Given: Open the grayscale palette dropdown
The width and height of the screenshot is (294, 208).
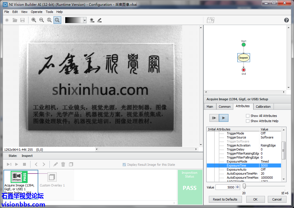Looking at the screenshot, I should 85,20.
